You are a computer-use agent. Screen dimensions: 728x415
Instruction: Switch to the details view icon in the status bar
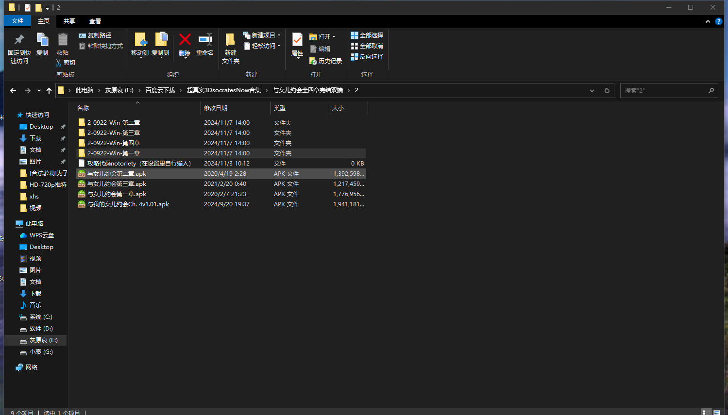pyautogui.click(x=706, y=412)
